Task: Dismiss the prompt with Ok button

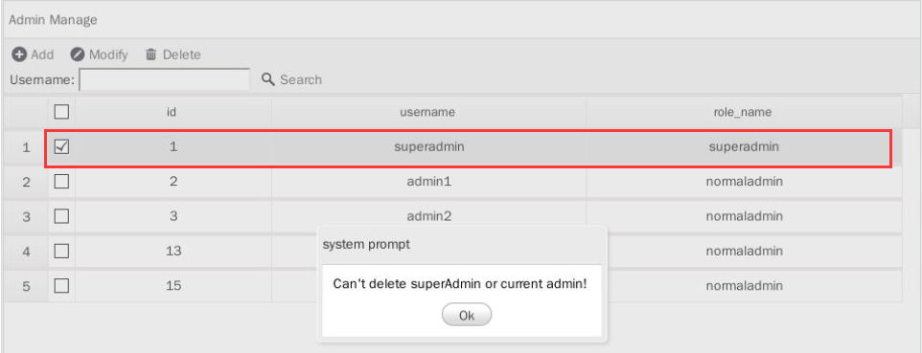Action: pyautogui.click(x=467, y=315)
